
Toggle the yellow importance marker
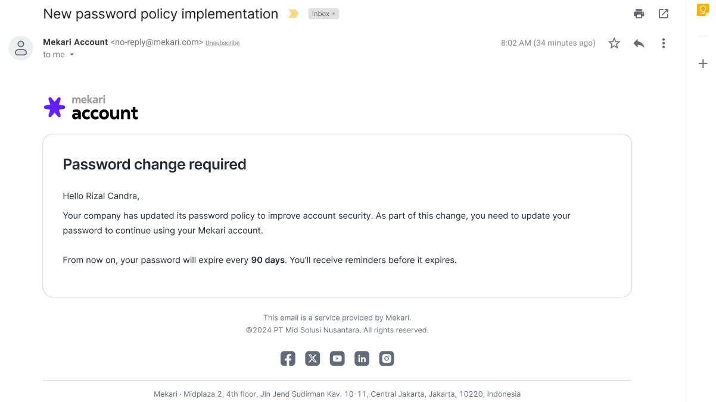click(x=294, y=14)
